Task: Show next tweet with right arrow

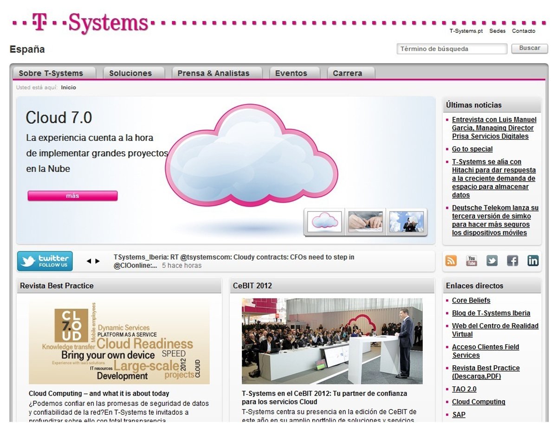Action: pos(97,261)
